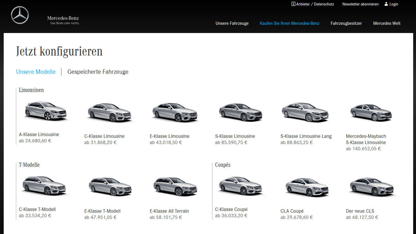This screenshot has width=416, height=234.
Task: Open the S-Klasse Limousine name link
Action: (235, 136)
